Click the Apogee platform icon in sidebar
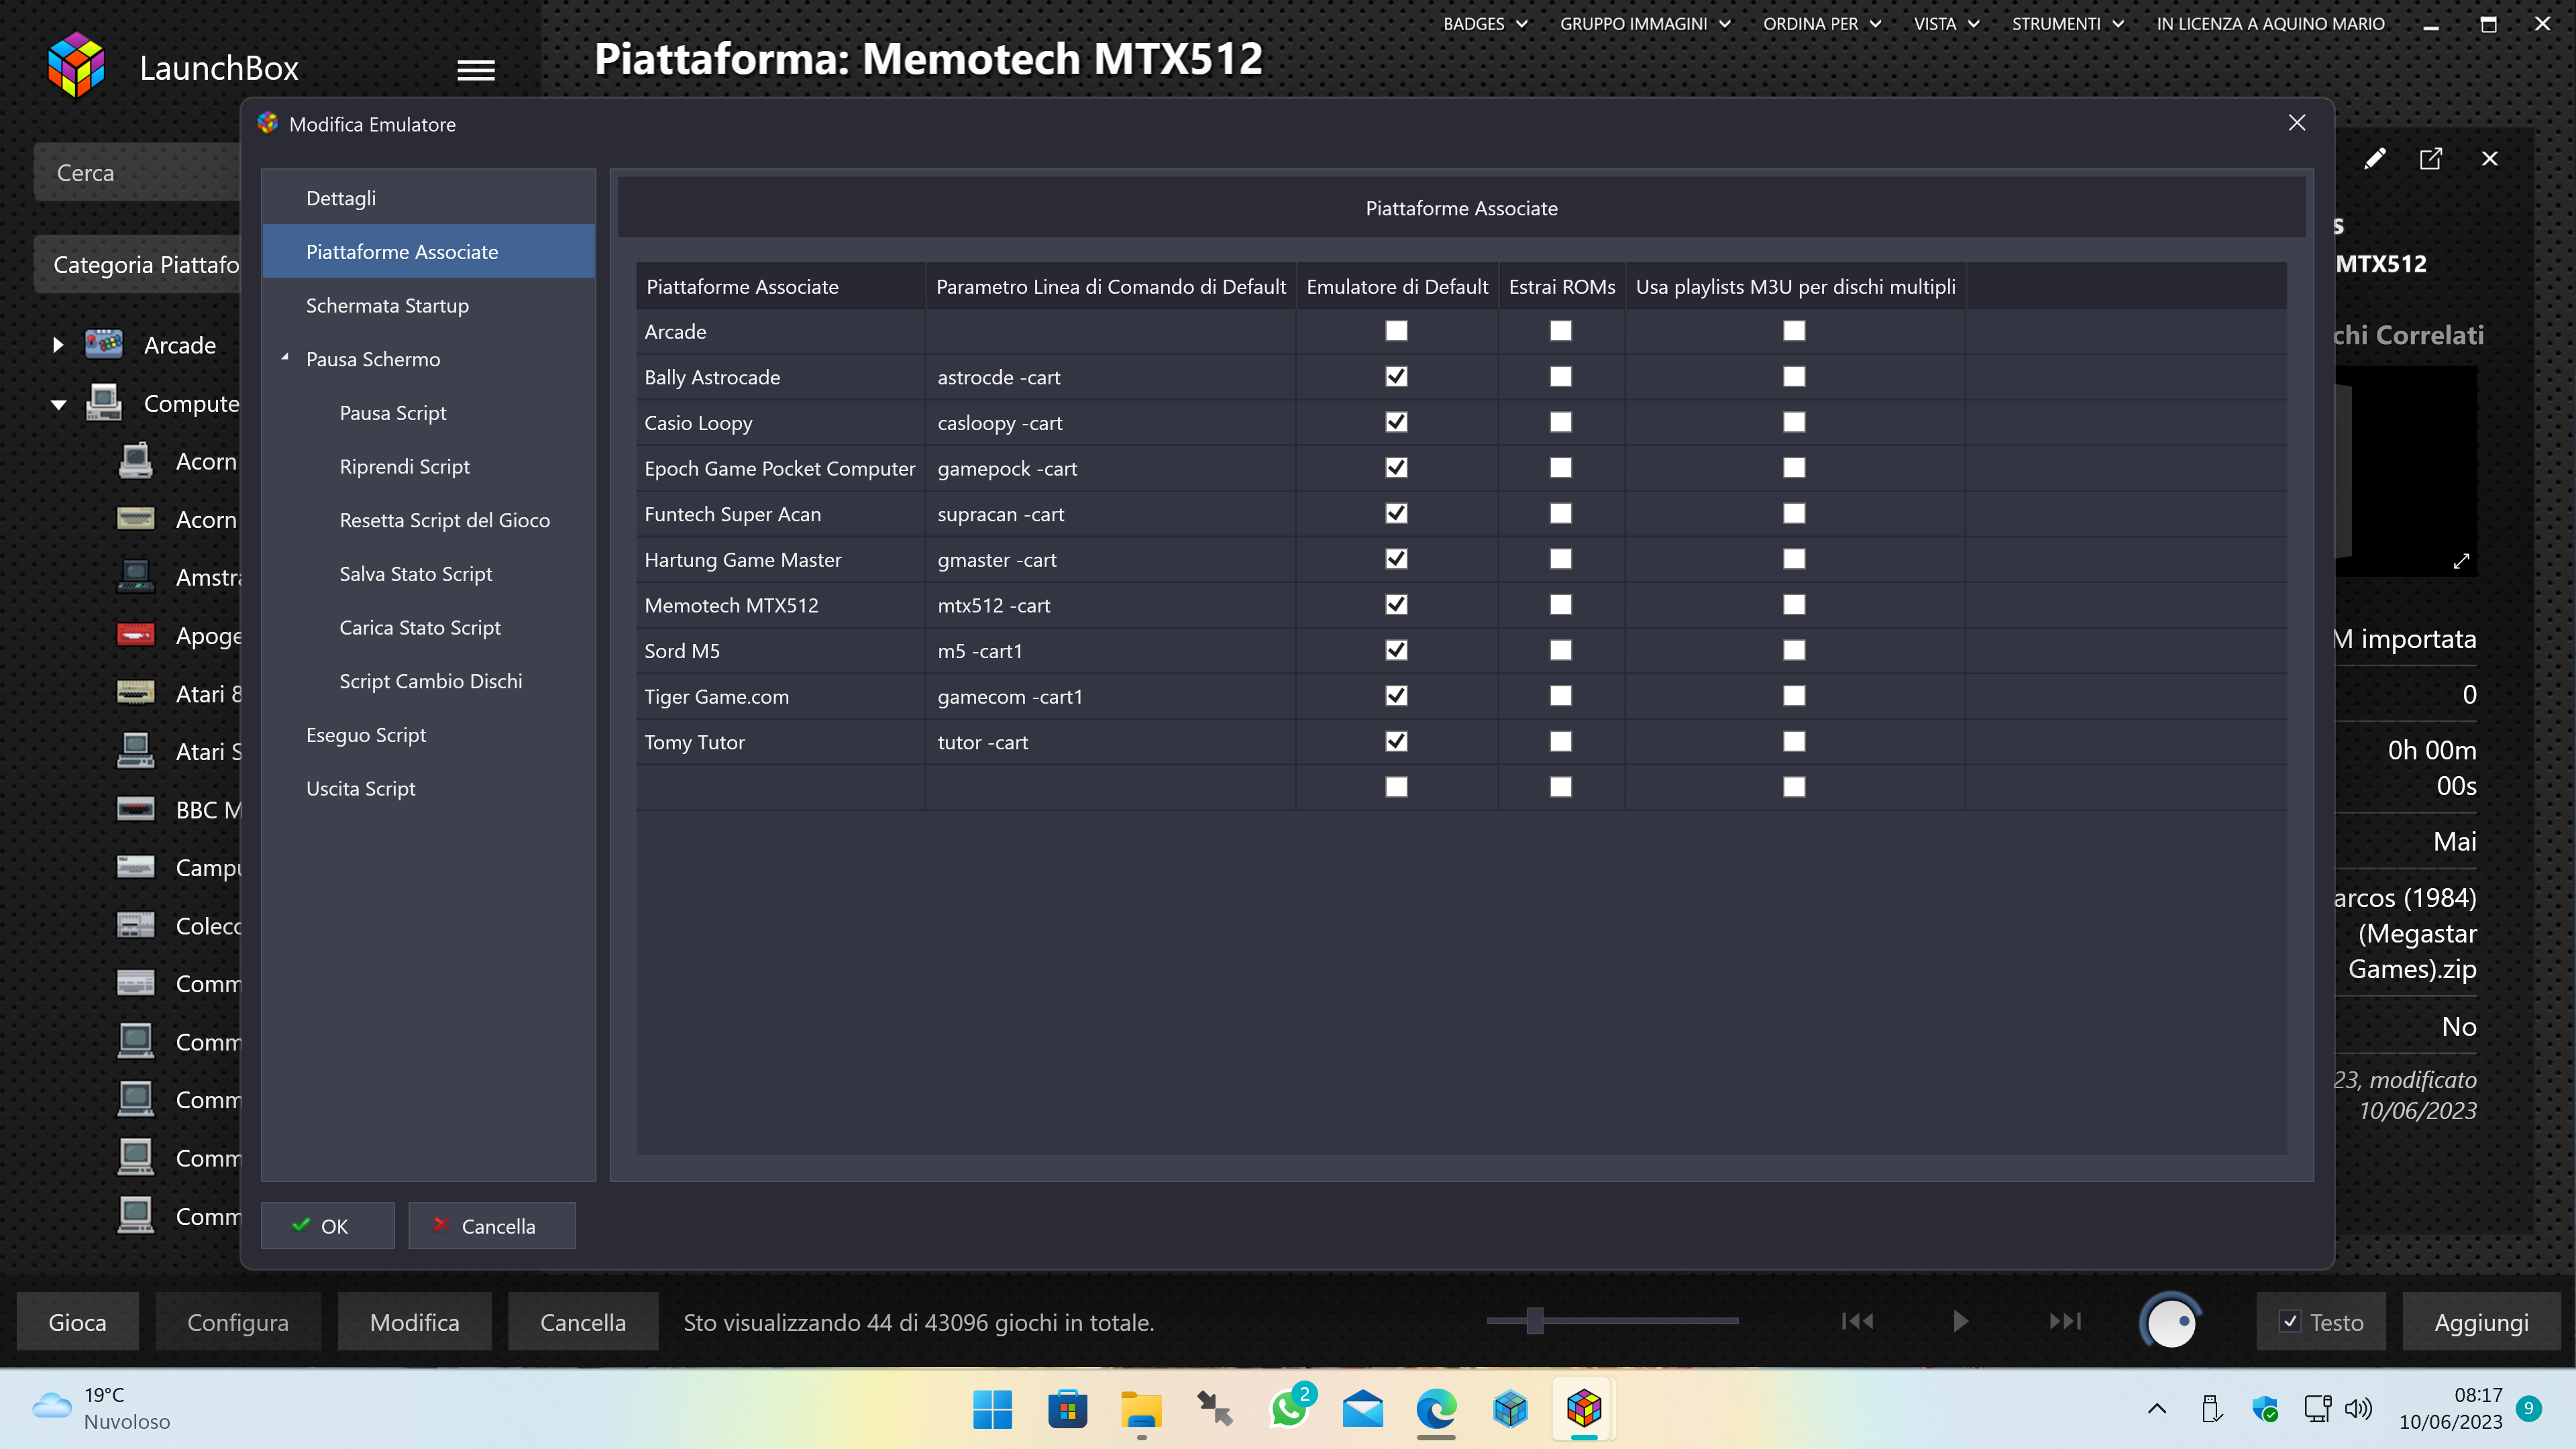The height and width of the screenshot is (1449, 2576). coord(135,635)
